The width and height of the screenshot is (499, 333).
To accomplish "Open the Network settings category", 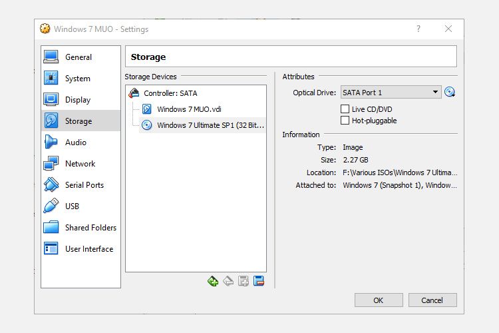I will (81, 164).
